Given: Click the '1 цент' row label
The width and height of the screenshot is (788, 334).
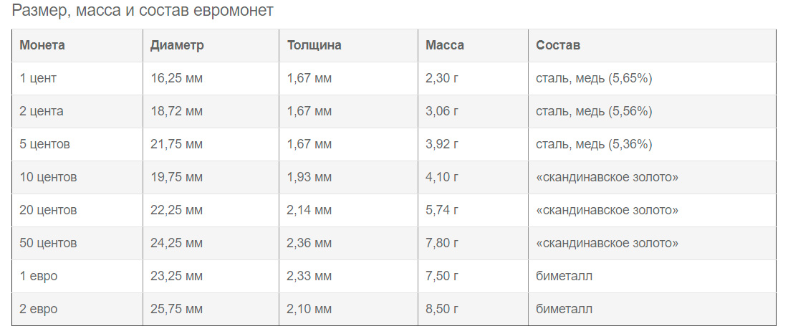Looking at the screenshot, I should tap(38, 78).
